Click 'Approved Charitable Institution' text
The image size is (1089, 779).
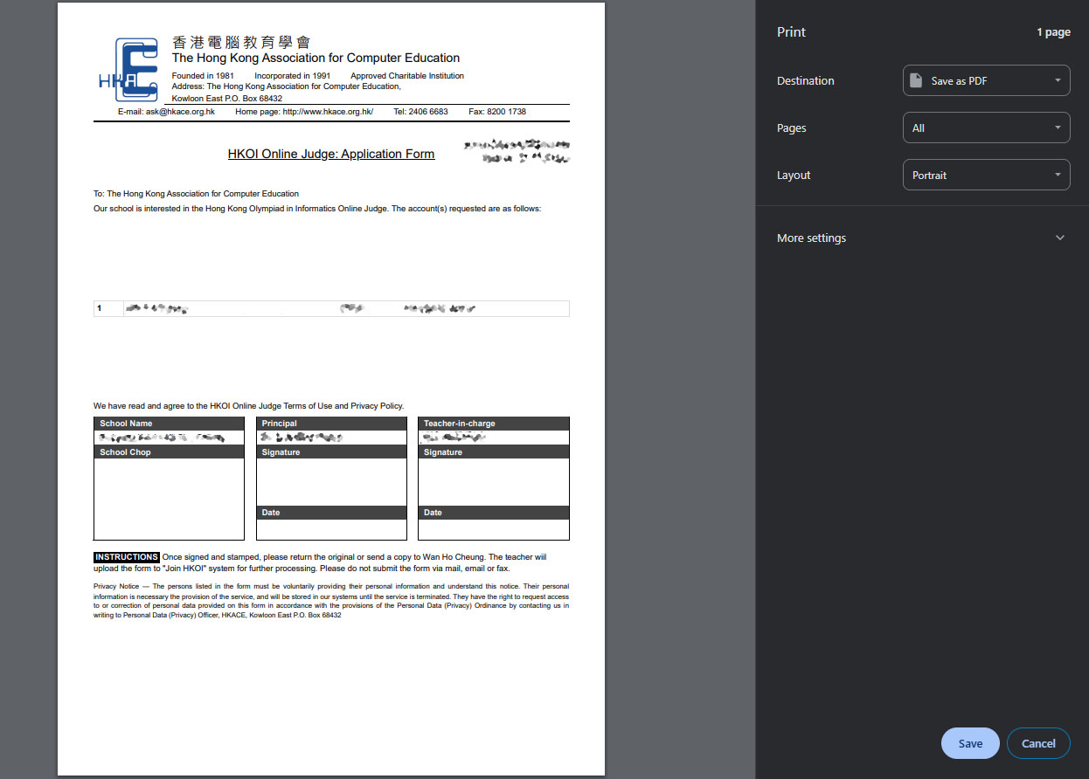tap(407, 76)
